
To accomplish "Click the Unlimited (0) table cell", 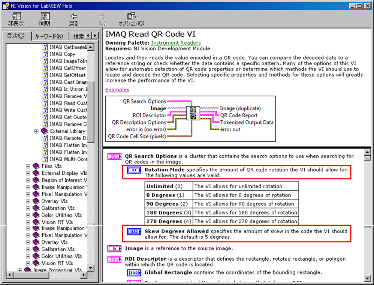I will pyautogui.click(x=169, y=186).
